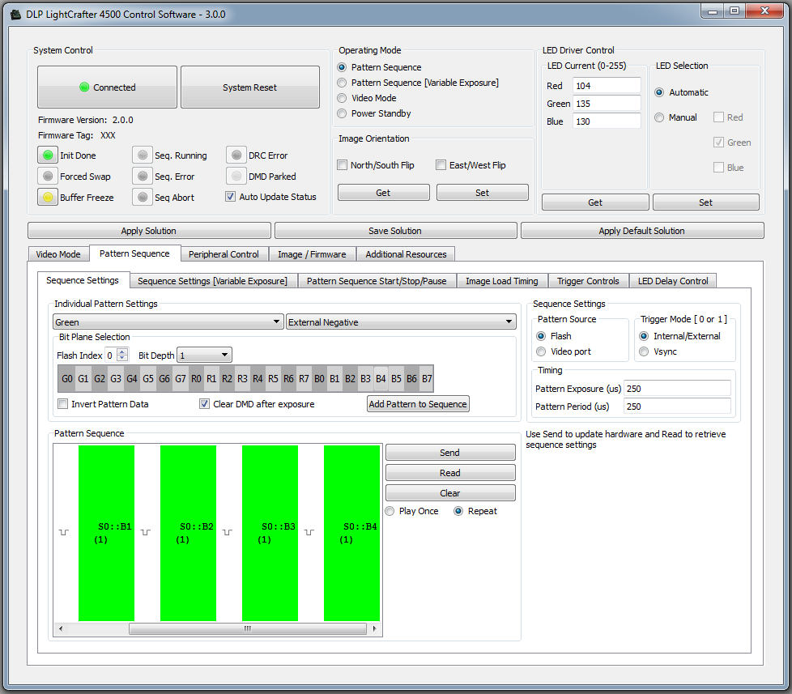This screenshot has height=694, width=792.
Task: Click the Pattern Exposure (us) field
Action: [x=677, y=389]
